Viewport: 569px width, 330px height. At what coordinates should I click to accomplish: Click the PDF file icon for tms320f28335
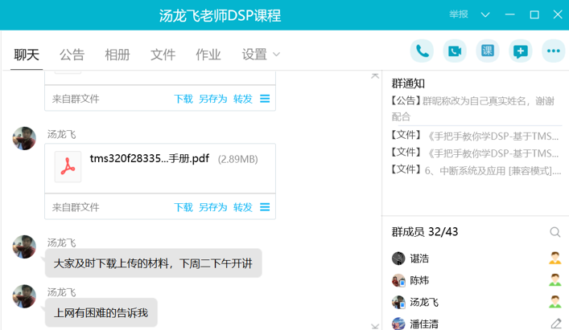(x=68, y=167)
